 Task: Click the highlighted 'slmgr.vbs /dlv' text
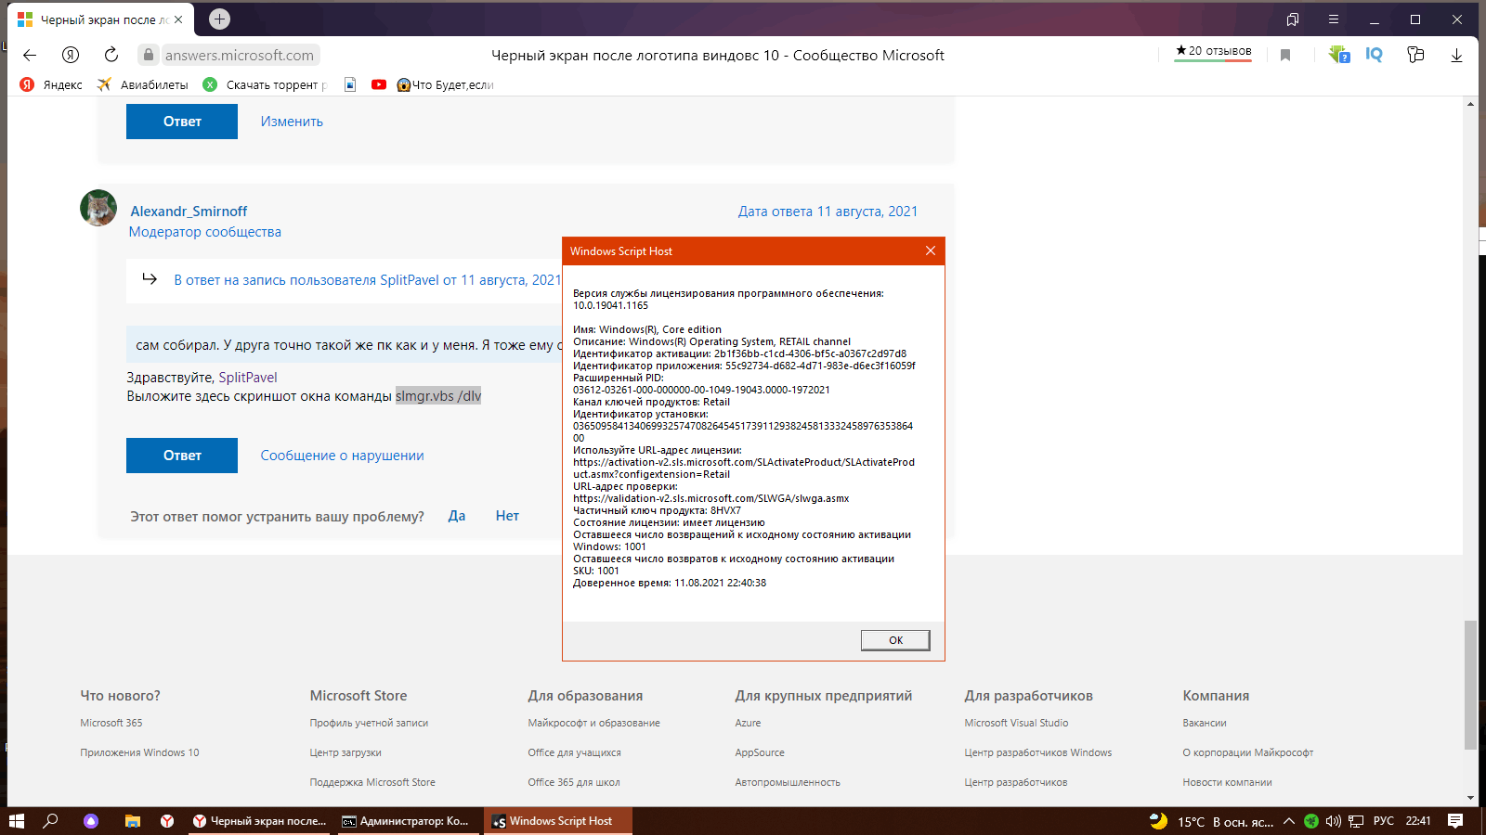coord(438,396)
